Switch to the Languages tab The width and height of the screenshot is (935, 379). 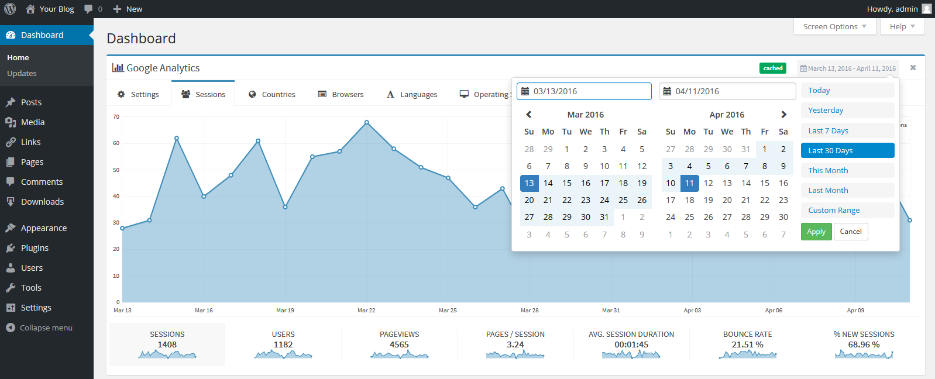412,94
